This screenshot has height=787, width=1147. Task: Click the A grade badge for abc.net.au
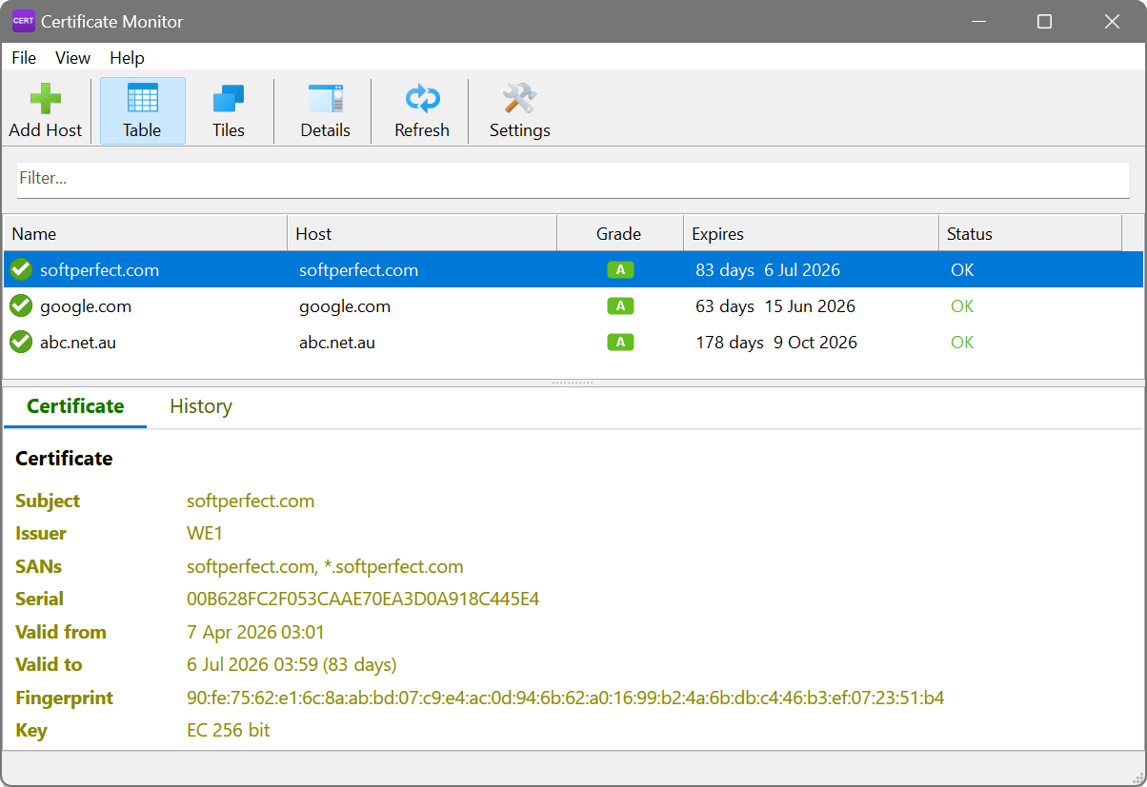point(619,342)
